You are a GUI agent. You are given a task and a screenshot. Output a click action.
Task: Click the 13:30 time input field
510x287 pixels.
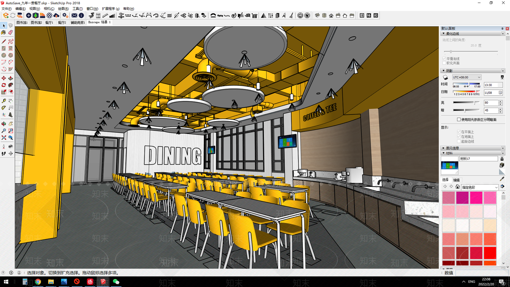[493, 85]
